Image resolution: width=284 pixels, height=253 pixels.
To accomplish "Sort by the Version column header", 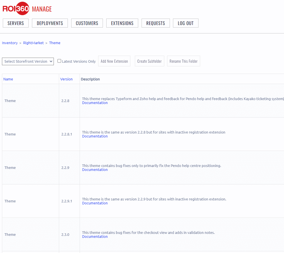I will click(66, 79).
